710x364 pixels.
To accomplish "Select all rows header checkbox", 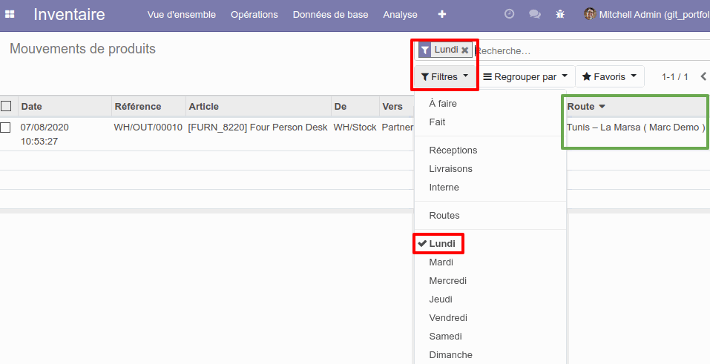I will 6,106.
